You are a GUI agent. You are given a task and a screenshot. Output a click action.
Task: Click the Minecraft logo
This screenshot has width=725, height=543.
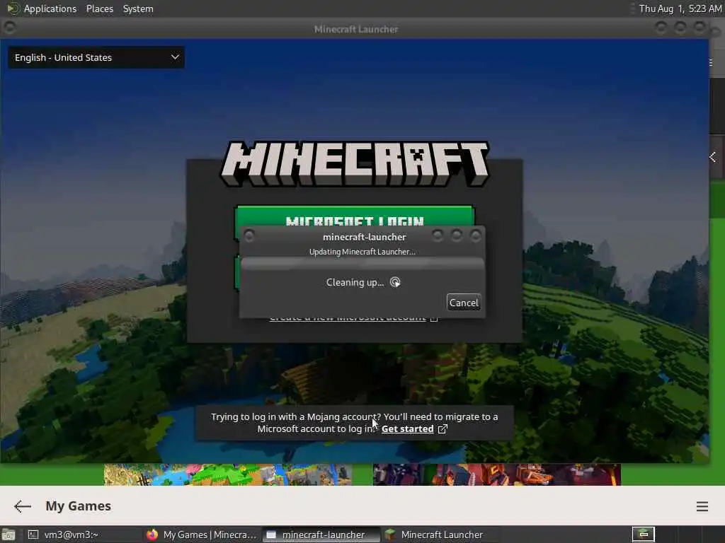click(x=355, y=163)
